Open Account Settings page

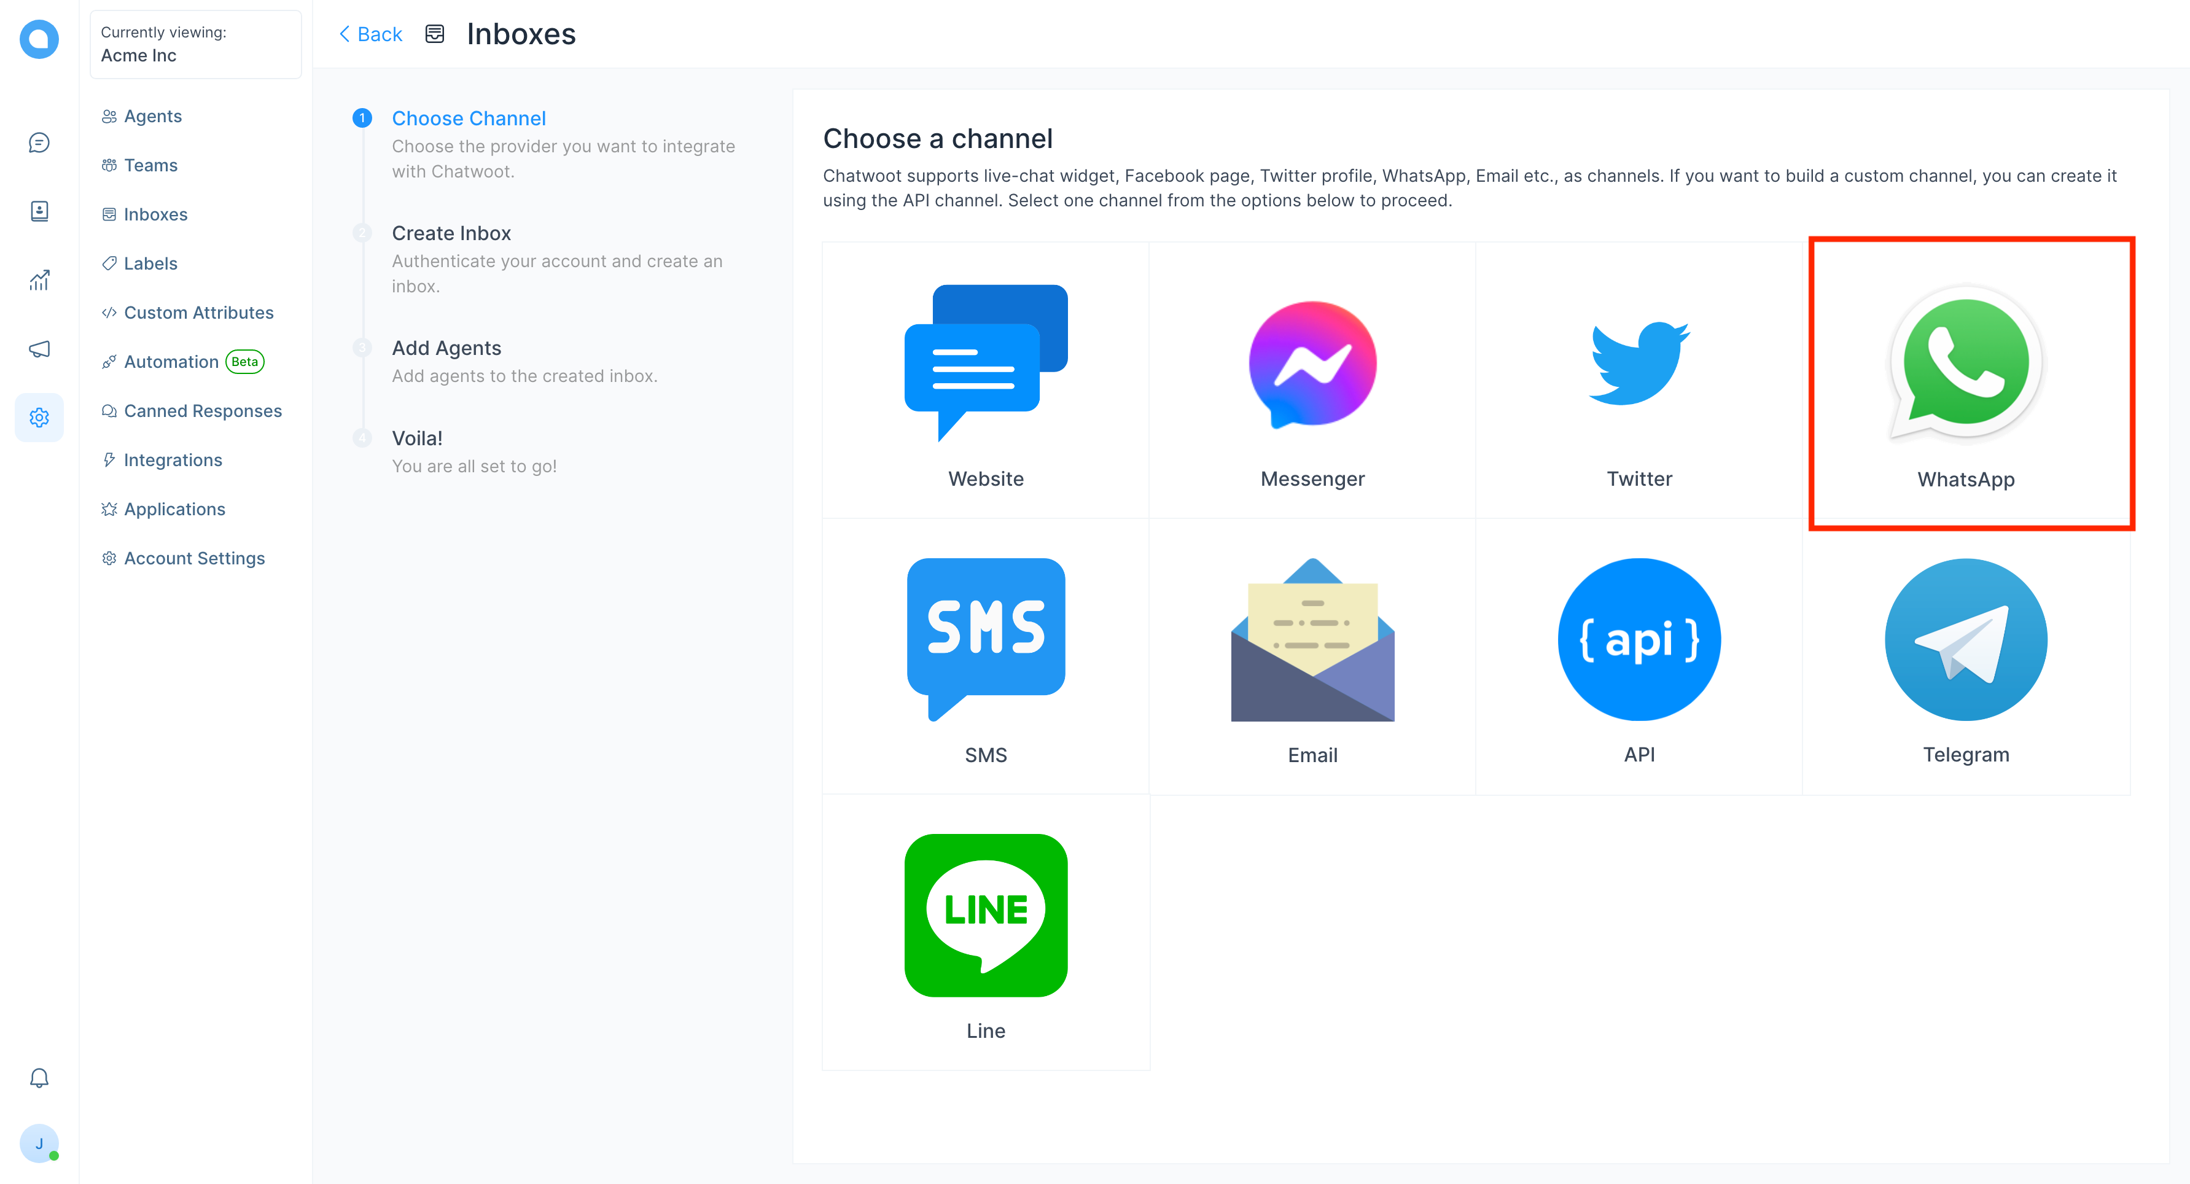click(x=195, y=557)
